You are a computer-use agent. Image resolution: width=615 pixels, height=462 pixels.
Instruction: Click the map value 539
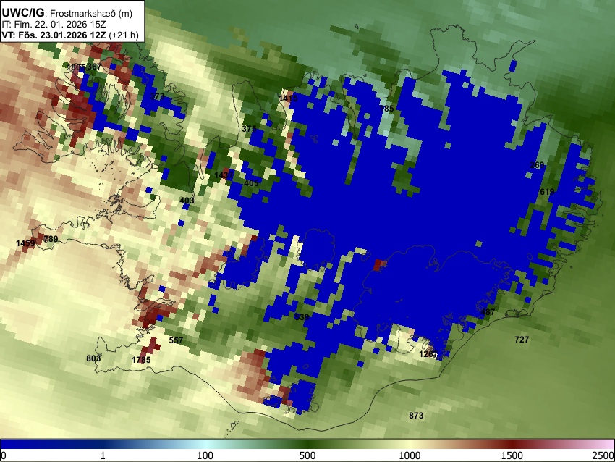pyautogui.click(x=302, y=316)
